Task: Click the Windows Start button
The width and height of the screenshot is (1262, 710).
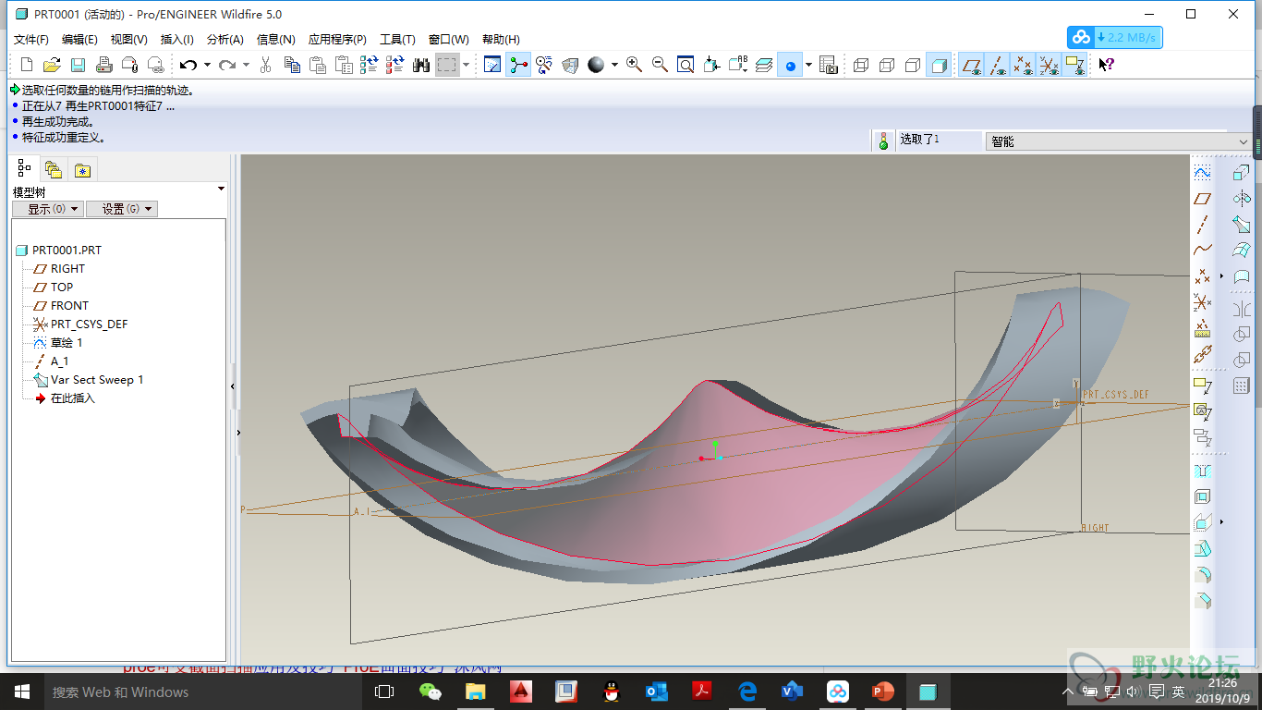Action: click(x=21, y=692)
